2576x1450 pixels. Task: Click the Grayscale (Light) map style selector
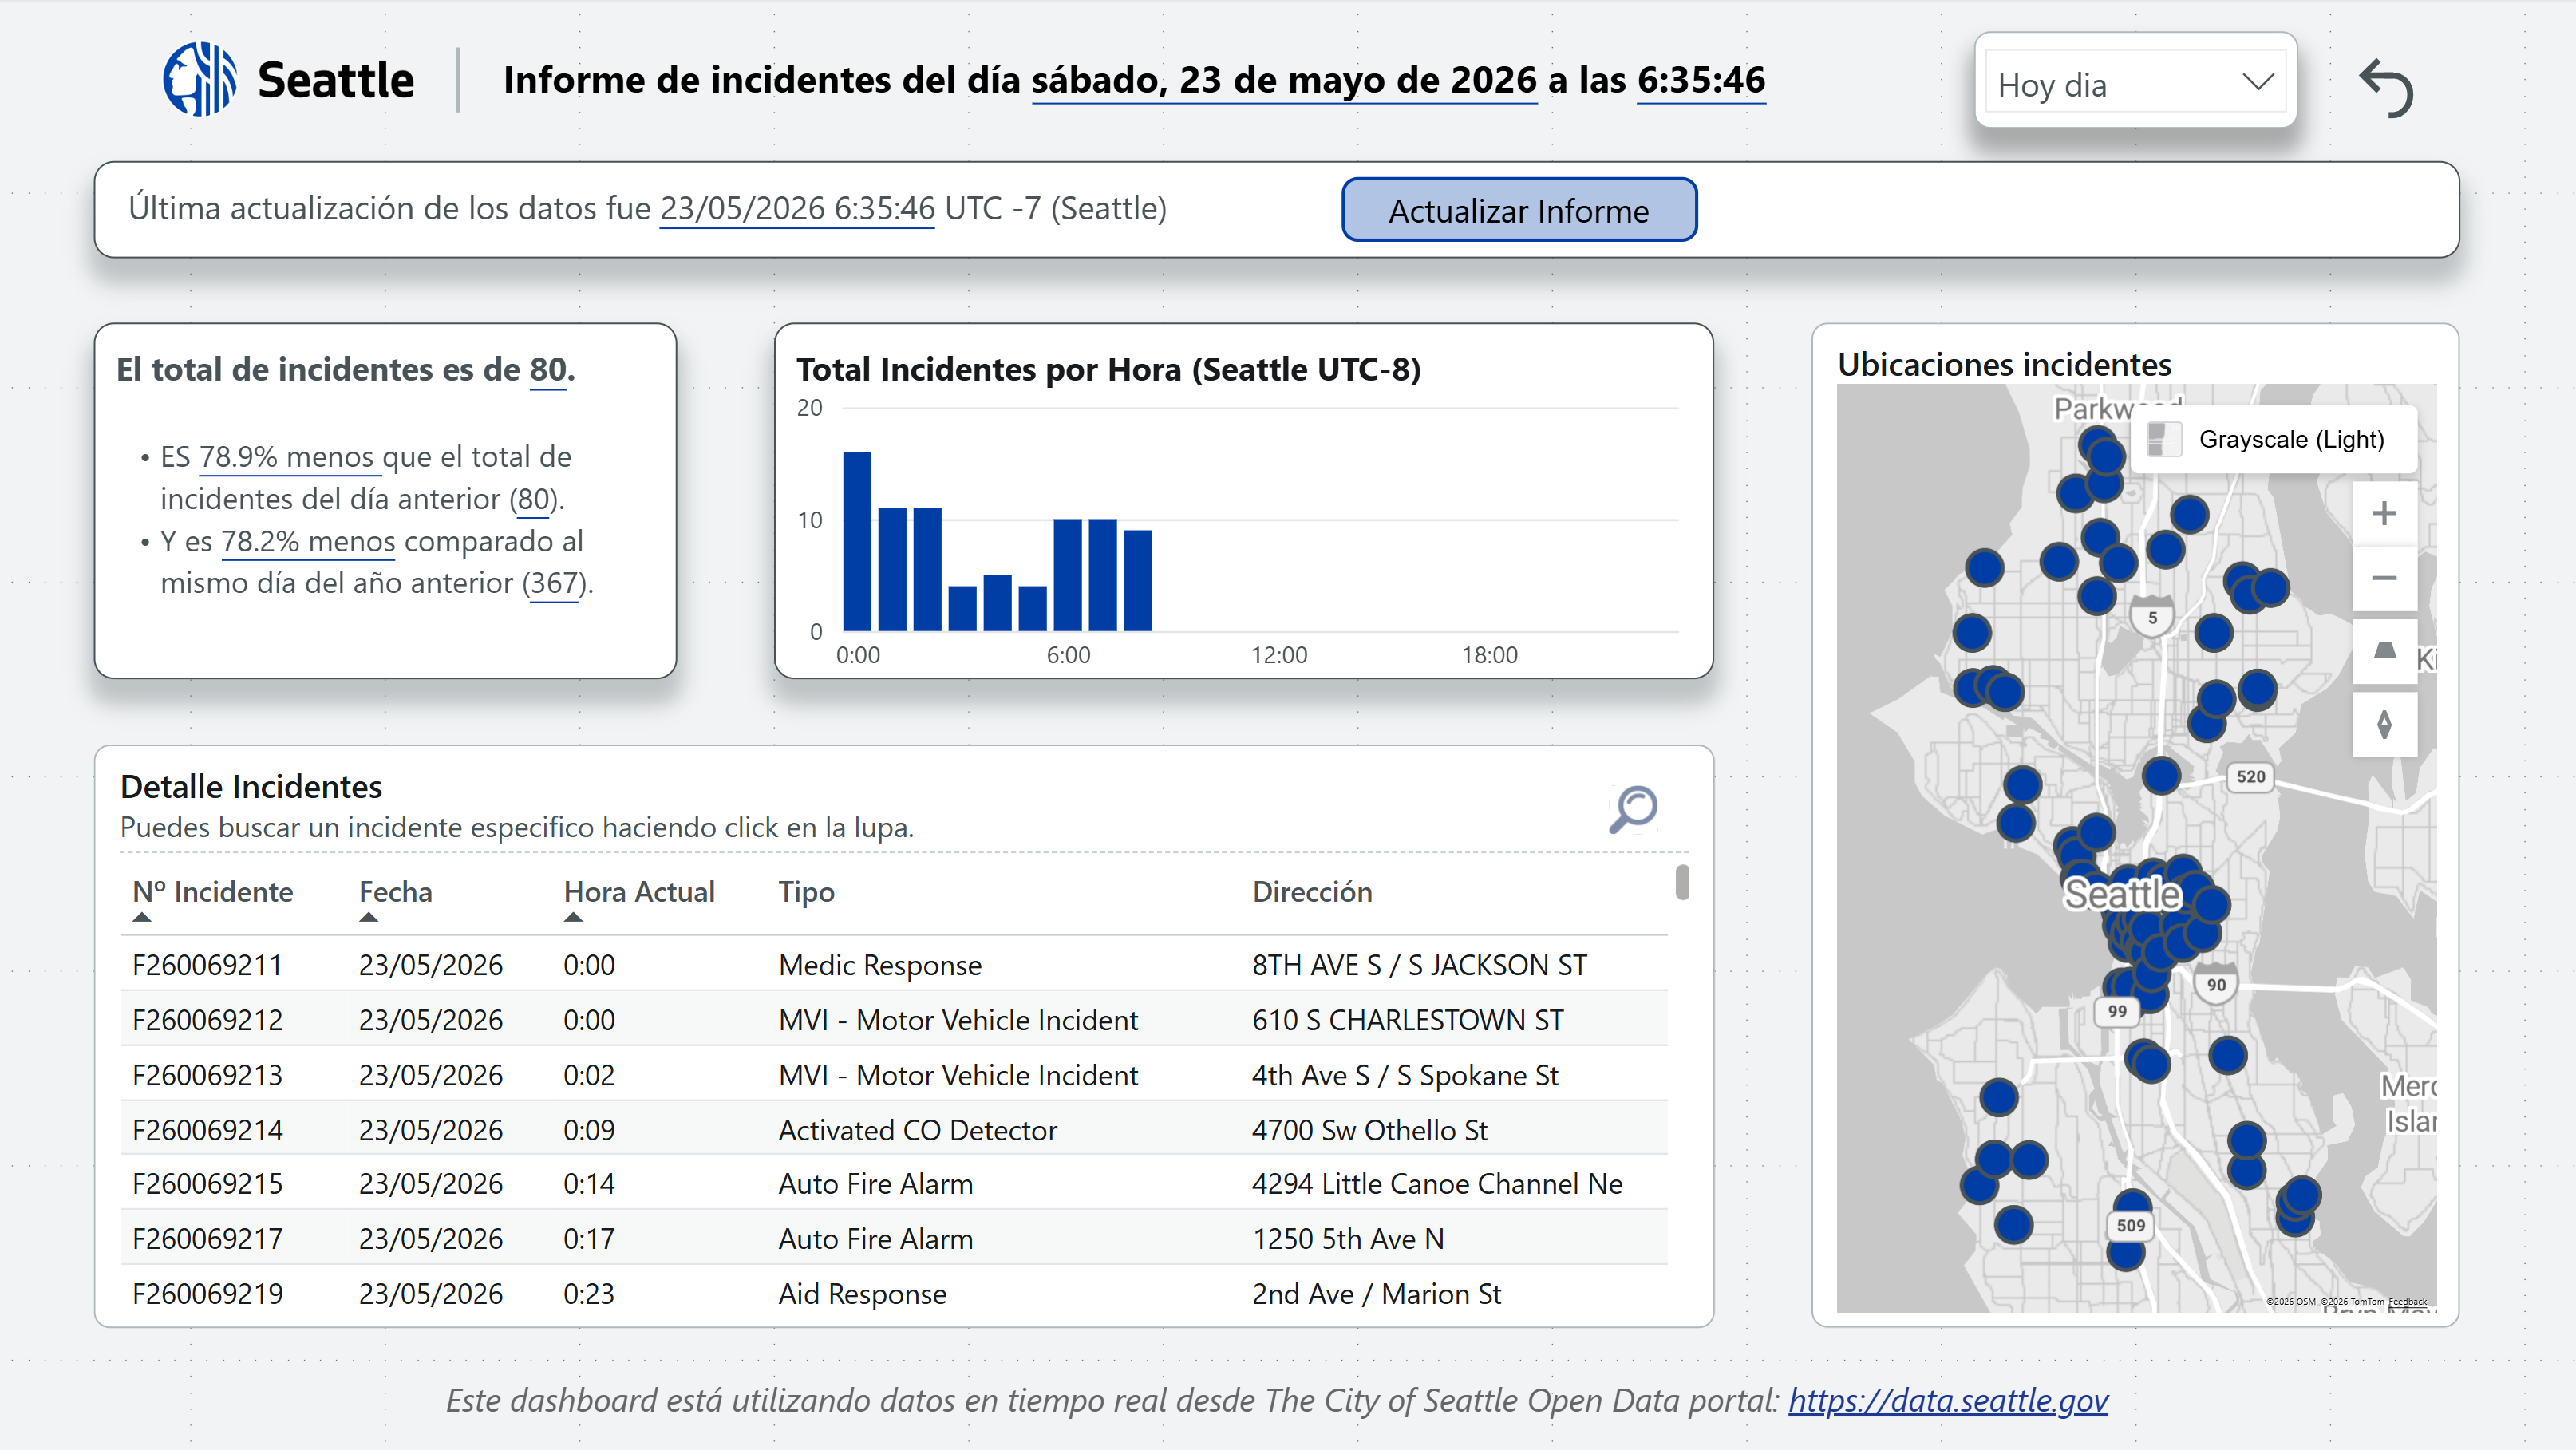2274,439
